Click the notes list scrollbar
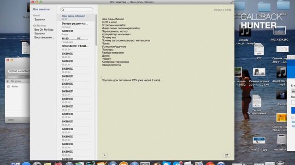295x165 pixels. tap(96, 30)
